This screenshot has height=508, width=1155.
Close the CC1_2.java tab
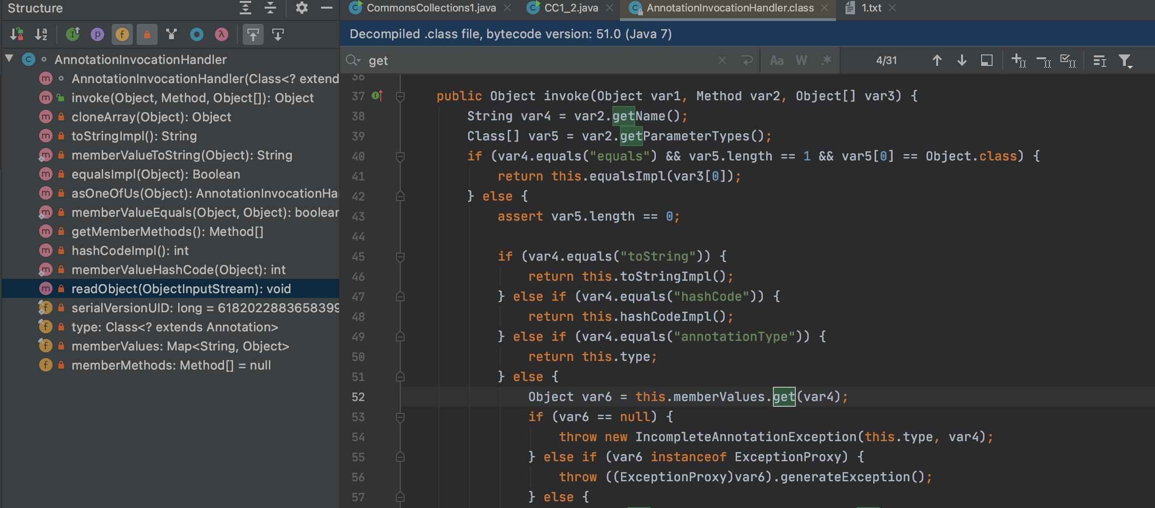610,8
